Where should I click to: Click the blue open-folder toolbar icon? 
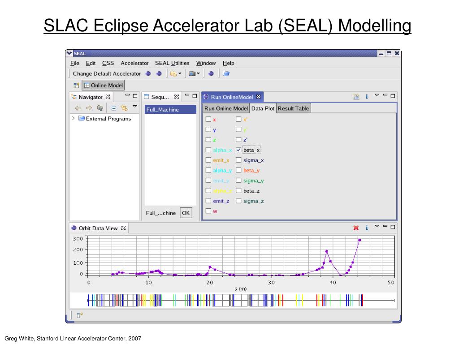click(226, 74)
